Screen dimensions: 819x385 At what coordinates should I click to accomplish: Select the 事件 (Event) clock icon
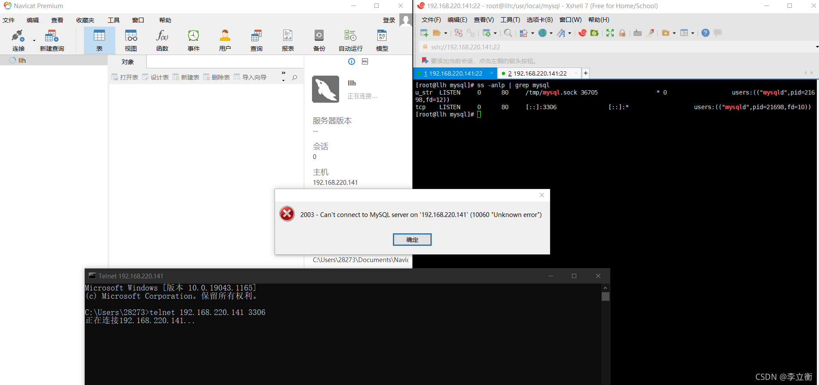(x=194, y=36)
